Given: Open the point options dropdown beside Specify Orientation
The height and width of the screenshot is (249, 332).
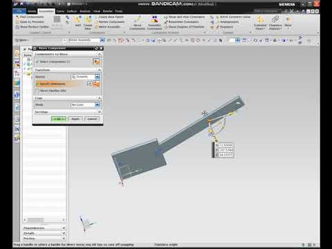Looking at the screenshot, I should (89, 84).
